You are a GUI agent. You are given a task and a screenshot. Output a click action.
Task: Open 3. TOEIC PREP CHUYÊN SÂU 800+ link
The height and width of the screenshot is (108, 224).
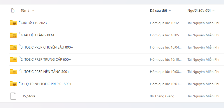(x=47, y=48)
